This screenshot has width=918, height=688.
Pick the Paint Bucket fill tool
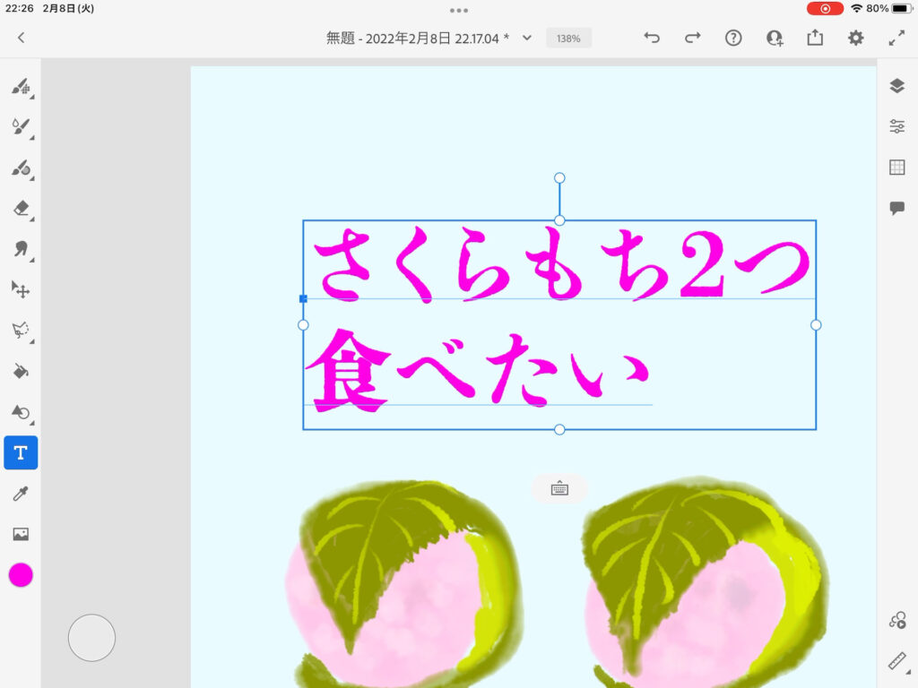click(21, 371)
